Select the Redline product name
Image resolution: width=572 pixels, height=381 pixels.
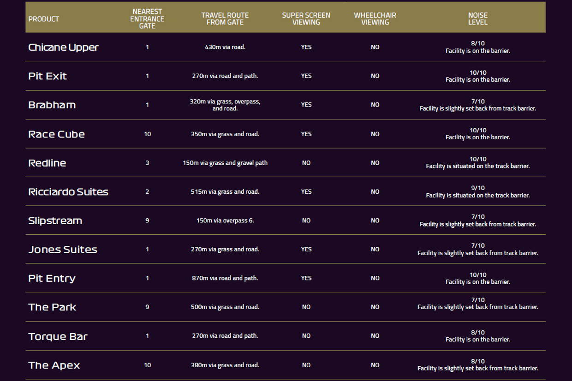47,163
